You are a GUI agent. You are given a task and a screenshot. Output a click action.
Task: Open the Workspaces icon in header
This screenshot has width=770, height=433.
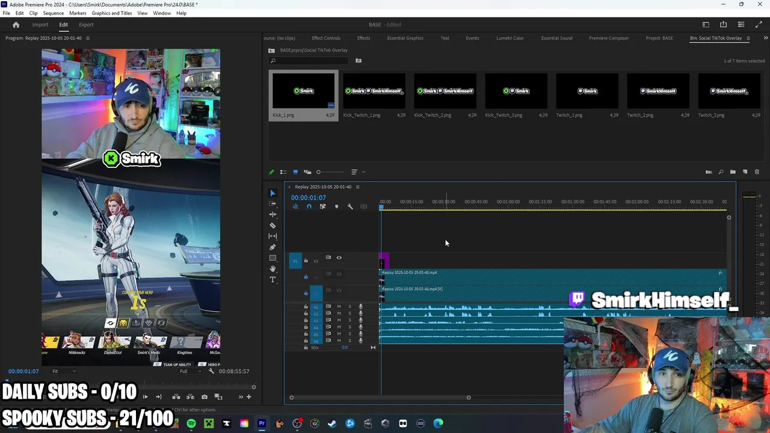pyautogui.click(x=706, y=25)
